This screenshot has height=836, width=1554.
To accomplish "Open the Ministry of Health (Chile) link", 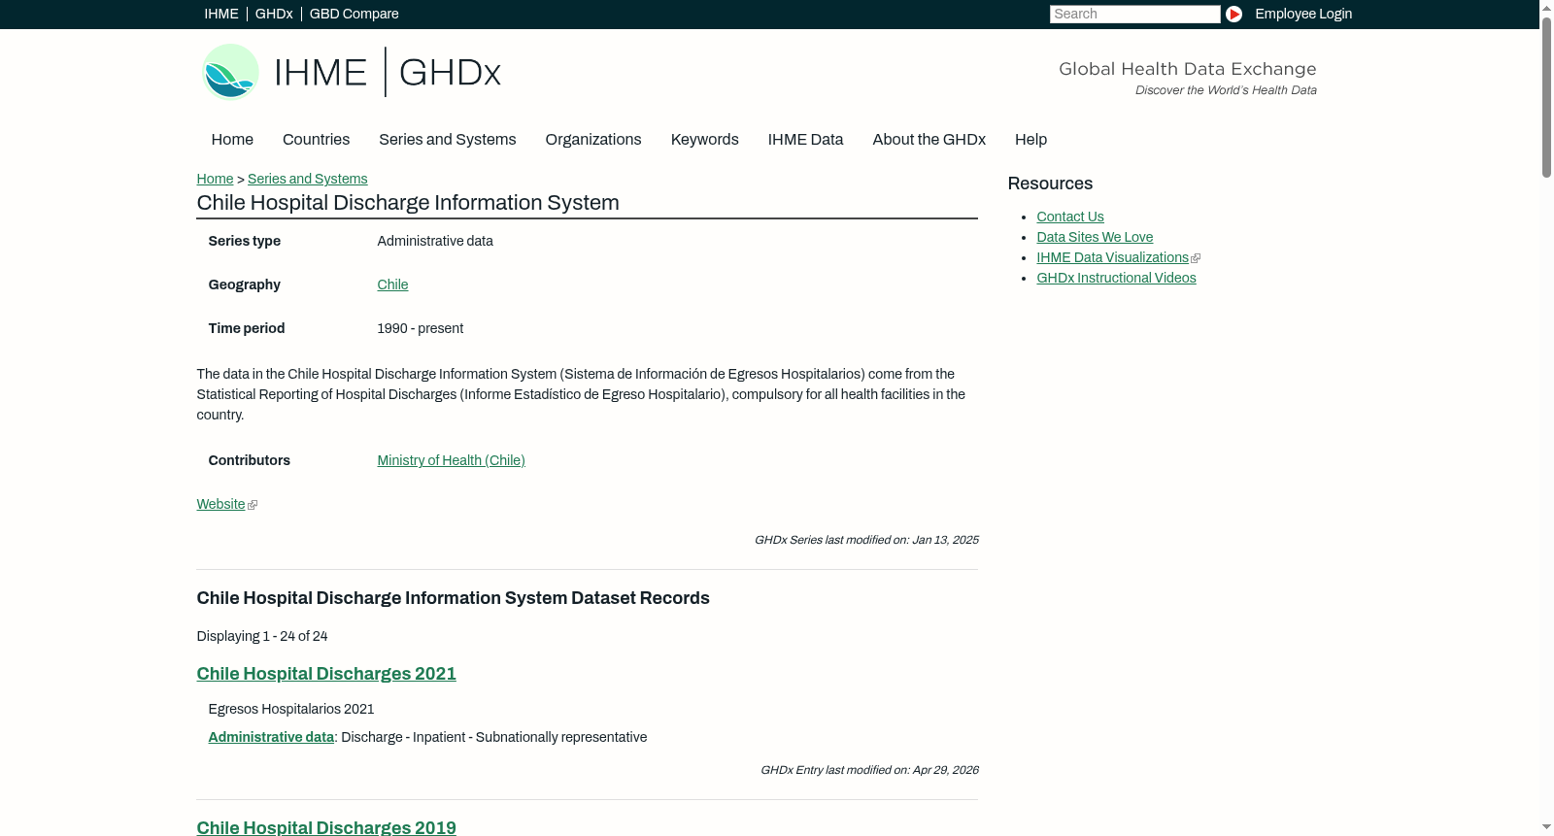I will 451,460.
